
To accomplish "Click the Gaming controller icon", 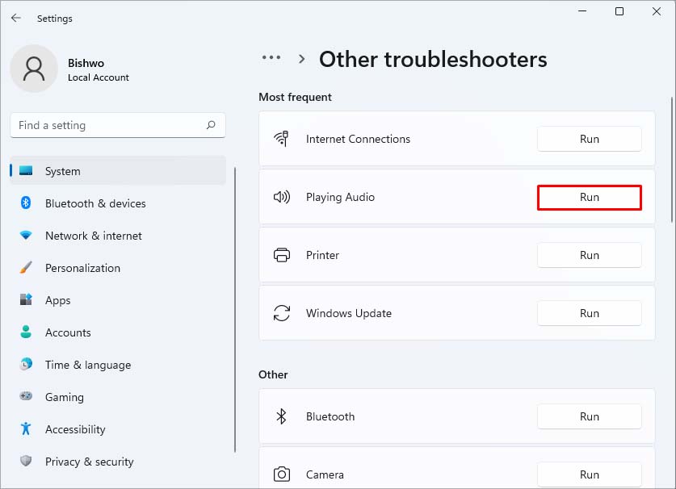I will (x=26, y=396).
